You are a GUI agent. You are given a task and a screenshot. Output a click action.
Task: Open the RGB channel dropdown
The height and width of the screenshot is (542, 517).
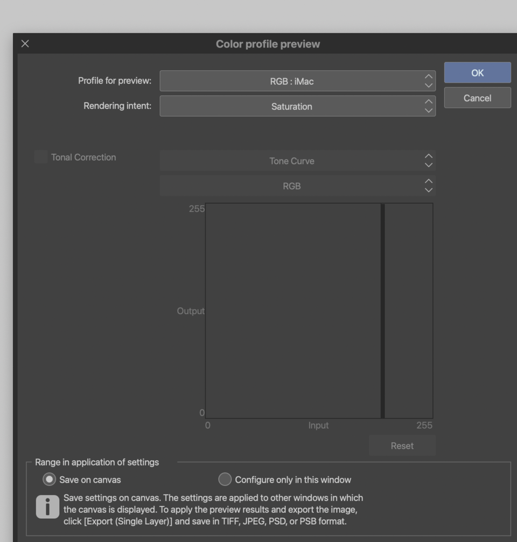point(298,187)
